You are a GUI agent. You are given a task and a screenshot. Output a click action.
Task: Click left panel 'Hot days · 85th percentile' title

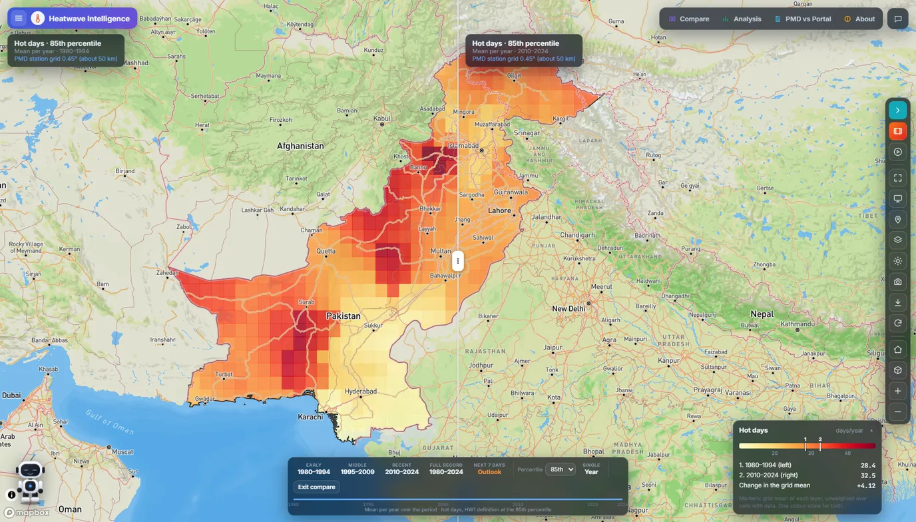pyautogui.click(x=58, y=43)
